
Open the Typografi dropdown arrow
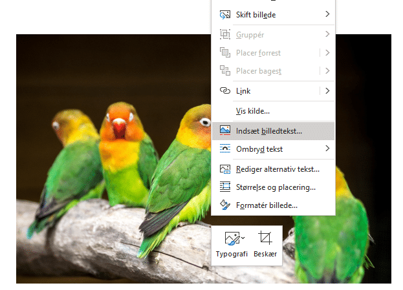(242, 238)
